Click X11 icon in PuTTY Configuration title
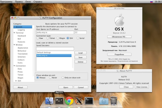Image resolution: width=162 pixels, height=108 pixels. tap(40, 18)
